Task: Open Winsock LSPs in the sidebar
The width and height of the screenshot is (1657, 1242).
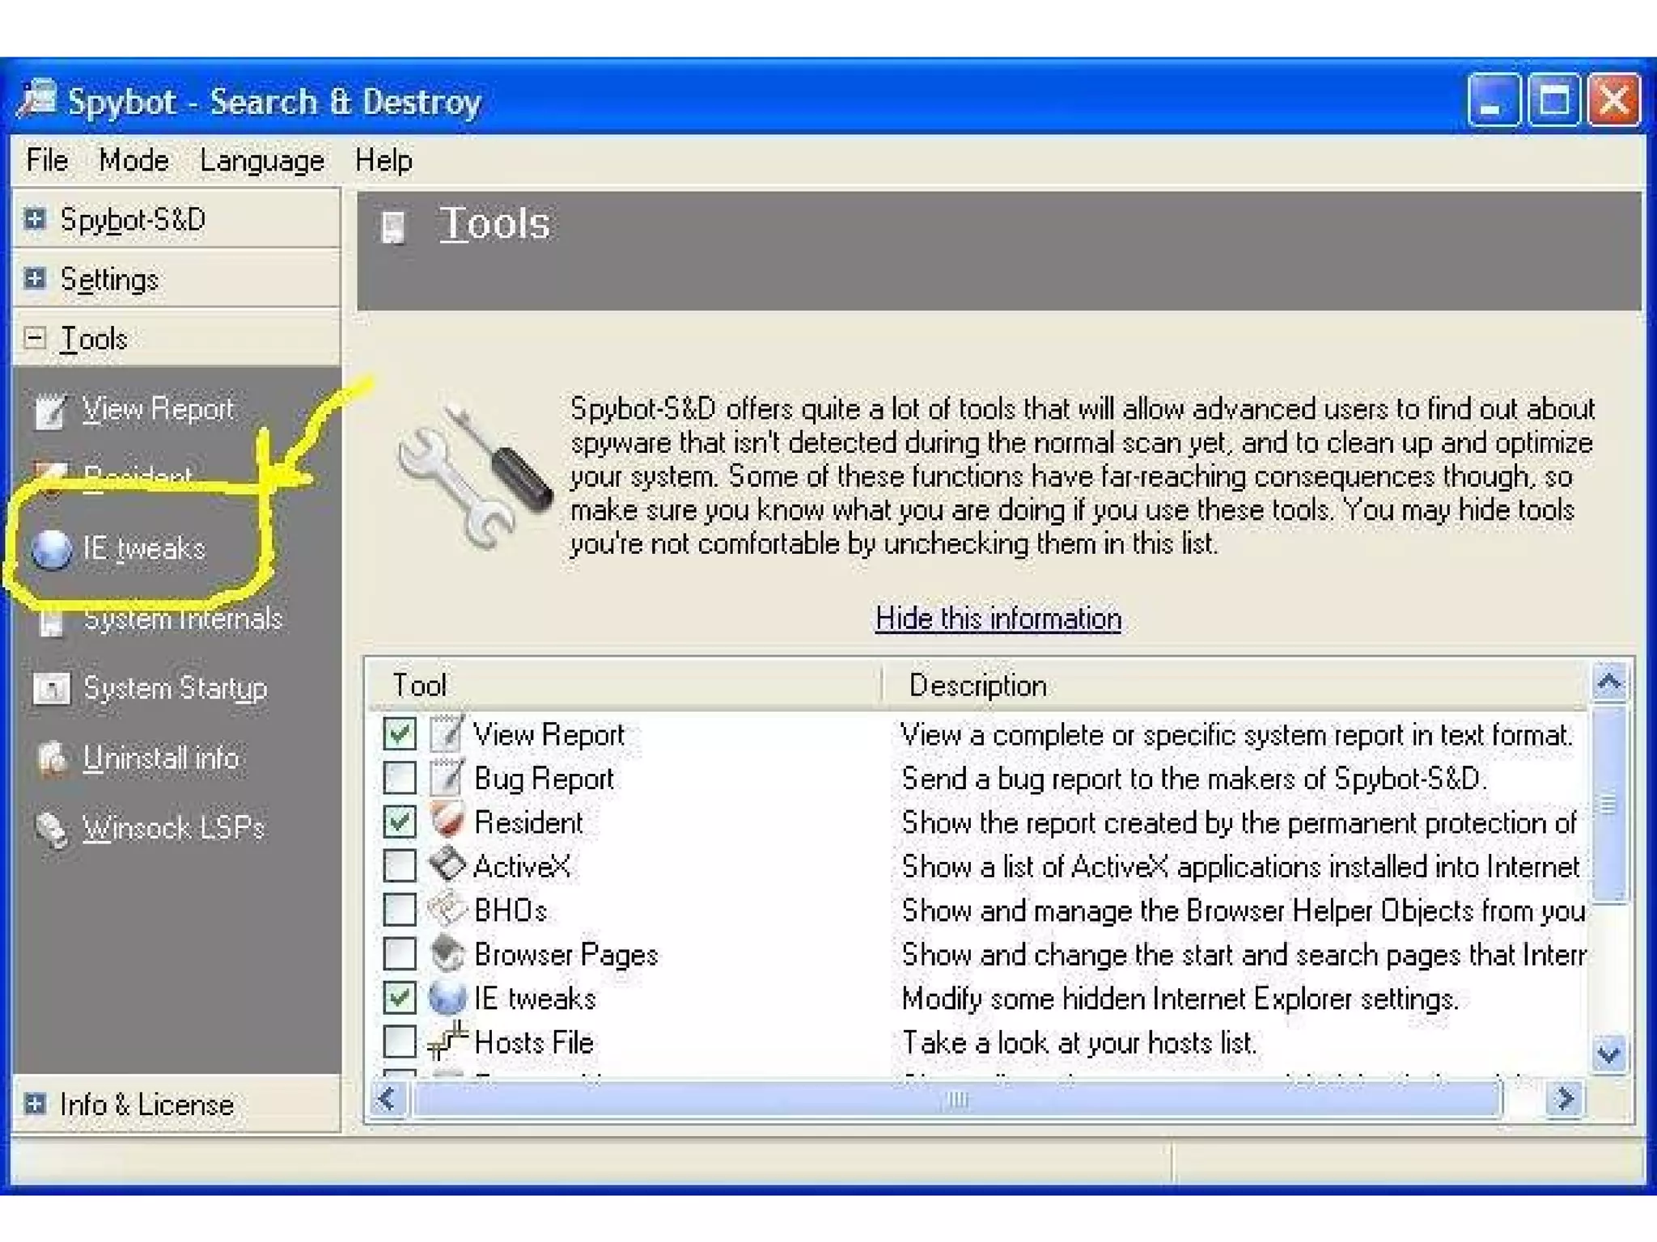Action: [x=173, y=828]
